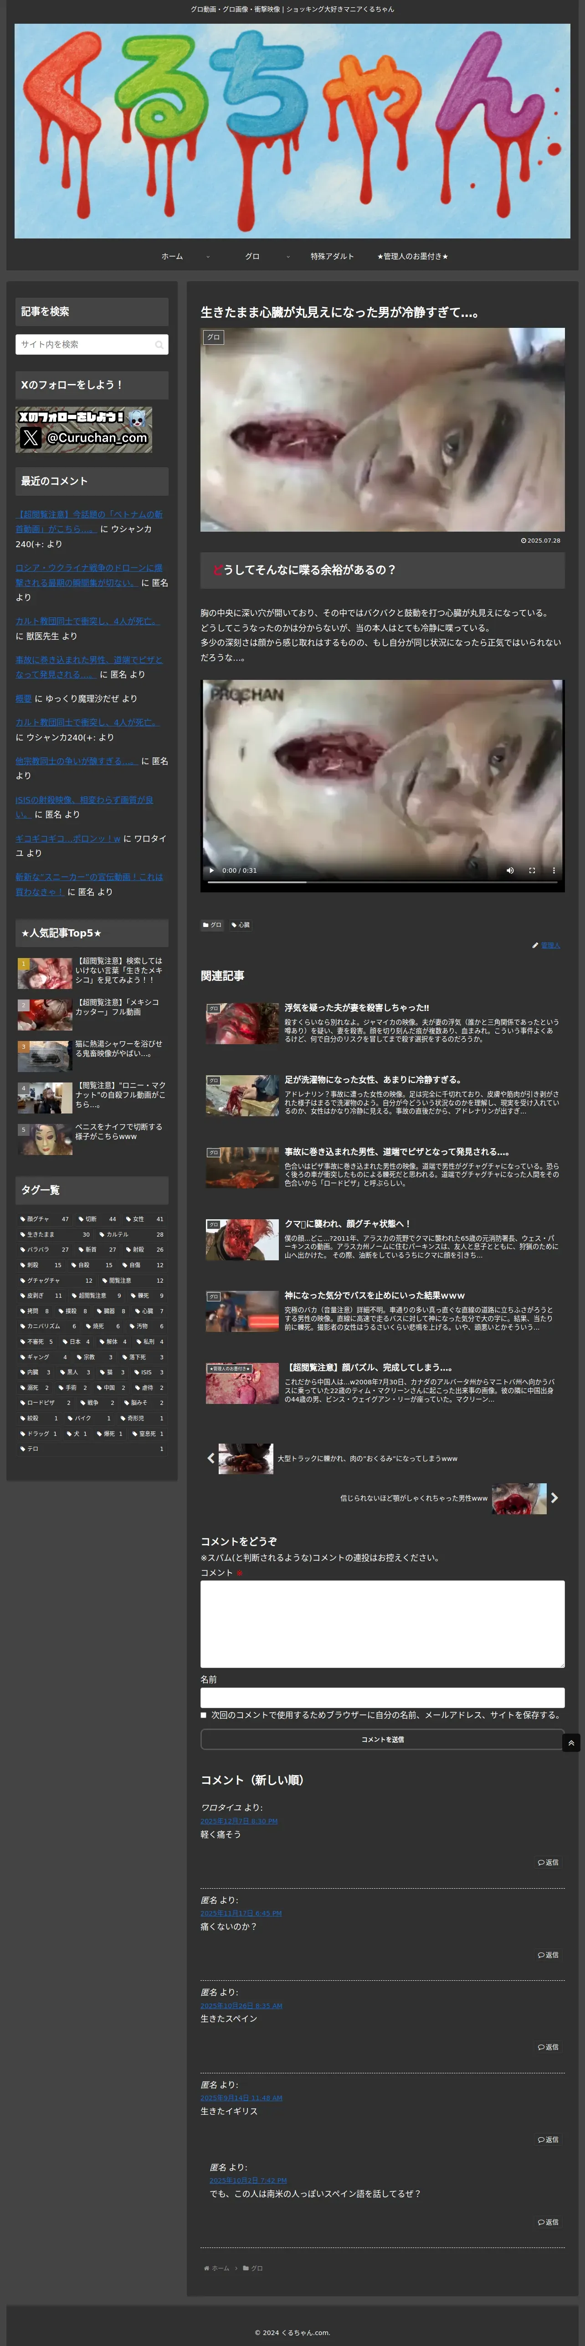Screen dimensions: 585x2346
Task: Click the くるちゃん header banner logo
Action: 292,130
